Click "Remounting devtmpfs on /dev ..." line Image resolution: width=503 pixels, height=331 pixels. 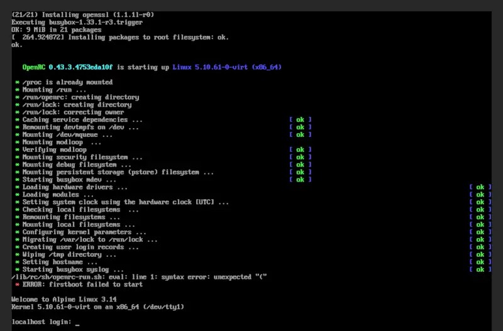[80, 128]
